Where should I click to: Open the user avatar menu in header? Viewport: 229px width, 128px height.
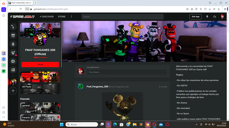click(x=222, y=16)
